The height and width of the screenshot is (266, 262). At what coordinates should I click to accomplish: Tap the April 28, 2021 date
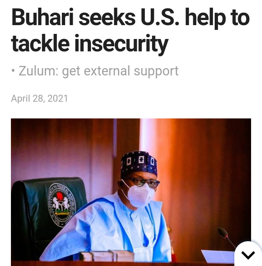[39, 98]
